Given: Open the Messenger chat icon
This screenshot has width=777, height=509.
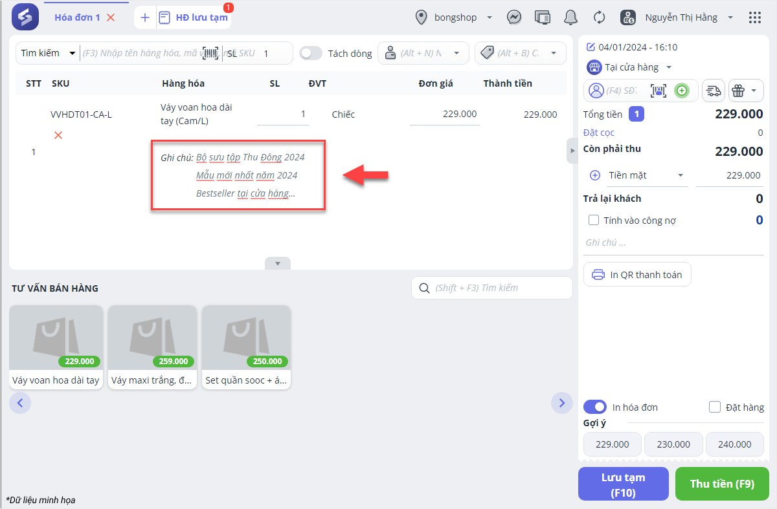Looking at the screenshot, I should point(515,17).
